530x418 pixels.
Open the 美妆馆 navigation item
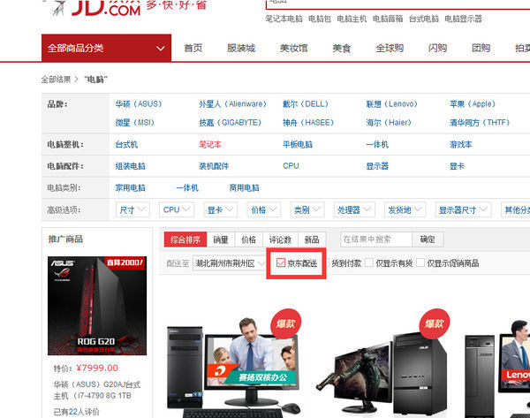coord(293,49)
